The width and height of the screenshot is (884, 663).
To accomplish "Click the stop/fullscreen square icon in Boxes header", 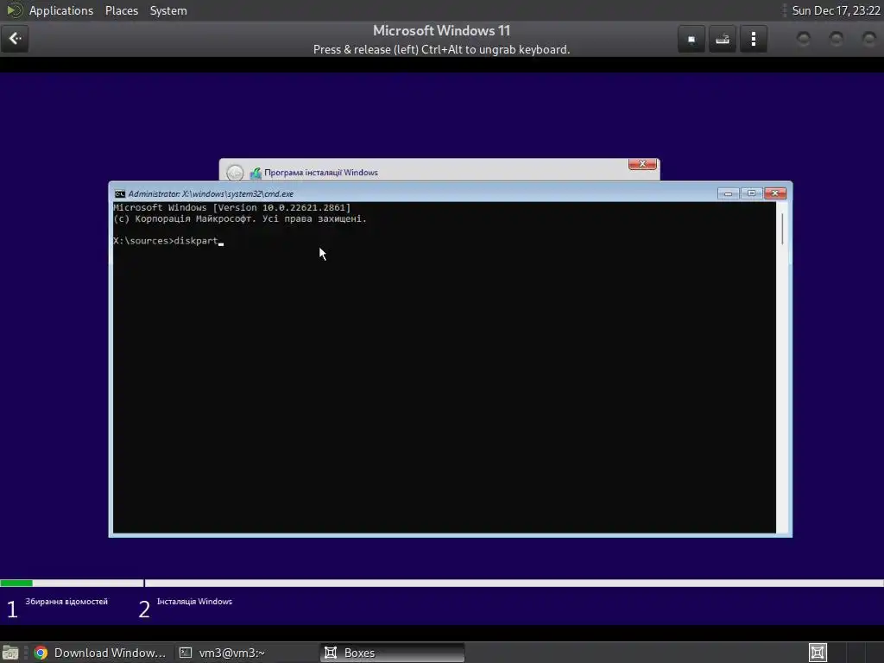I will click(691, 39).
